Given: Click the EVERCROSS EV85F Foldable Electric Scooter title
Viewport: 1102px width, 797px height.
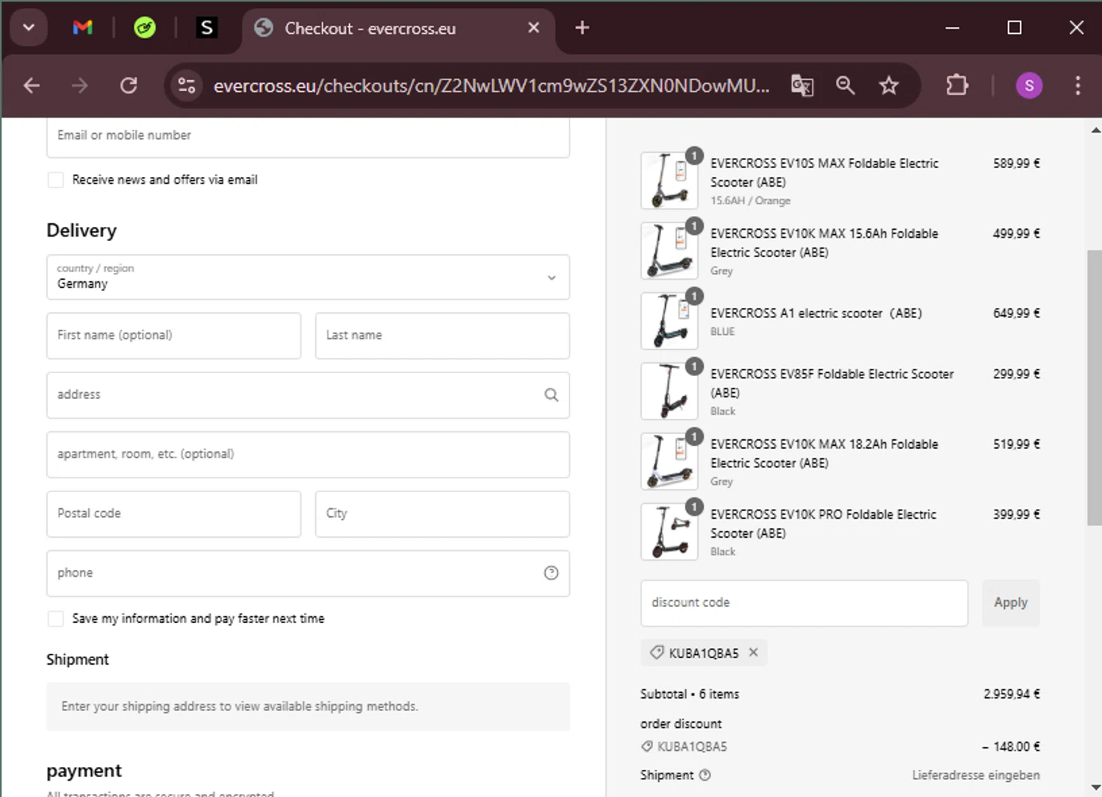Looking at the screenshot, I should point(832,383).
